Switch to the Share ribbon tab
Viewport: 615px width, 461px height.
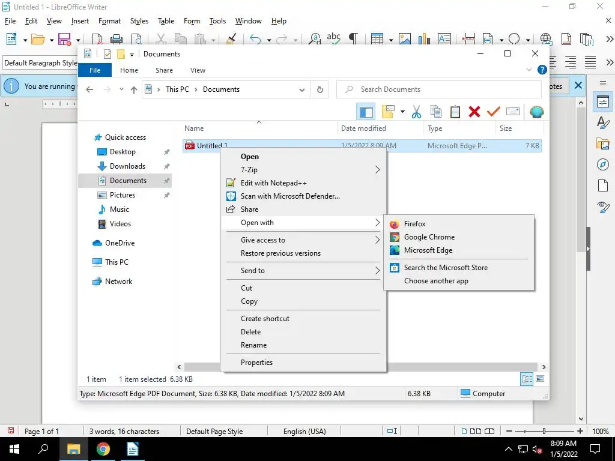tap(164, 70)
